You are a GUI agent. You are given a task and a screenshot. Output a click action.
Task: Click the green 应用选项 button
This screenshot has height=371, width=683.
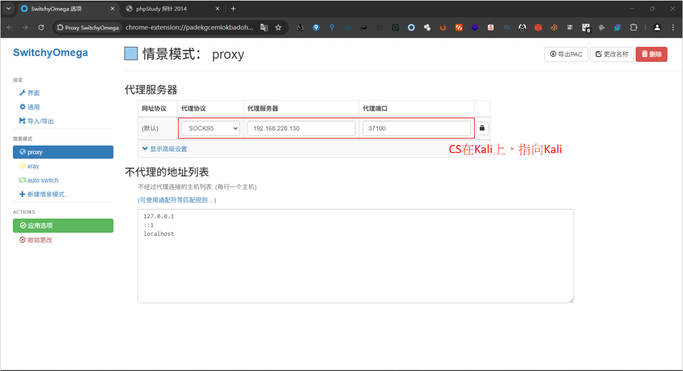click(x=63, y=225)
